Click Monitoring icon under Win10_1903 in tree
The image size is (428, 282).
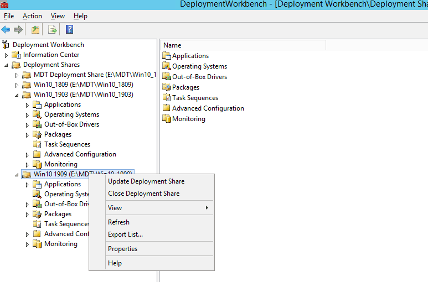37,164
